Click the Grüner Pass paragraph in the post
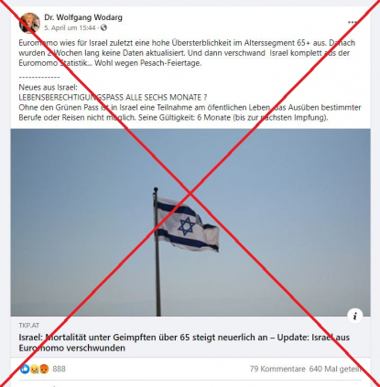The width and height of the screenshot is (380, 387). 190,113
